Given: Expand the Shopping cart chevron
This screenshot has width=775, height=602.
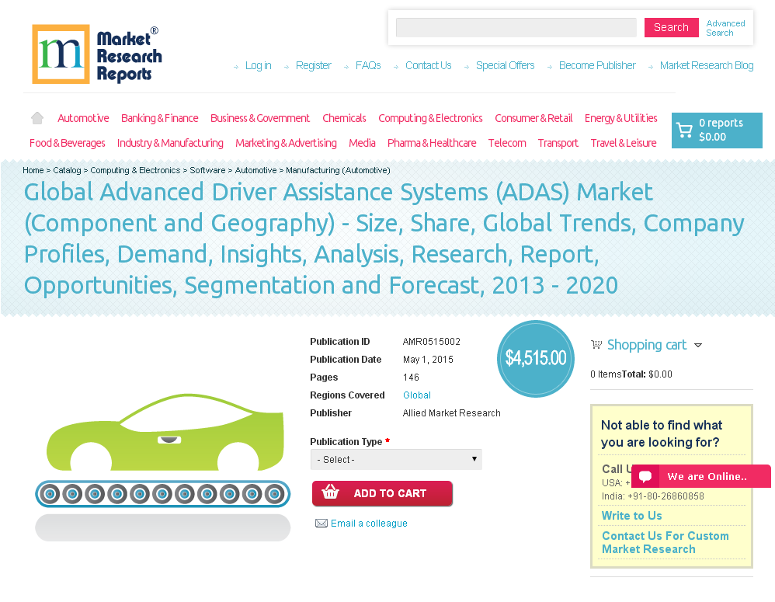Looking at the screenshot, I should 698,346.
